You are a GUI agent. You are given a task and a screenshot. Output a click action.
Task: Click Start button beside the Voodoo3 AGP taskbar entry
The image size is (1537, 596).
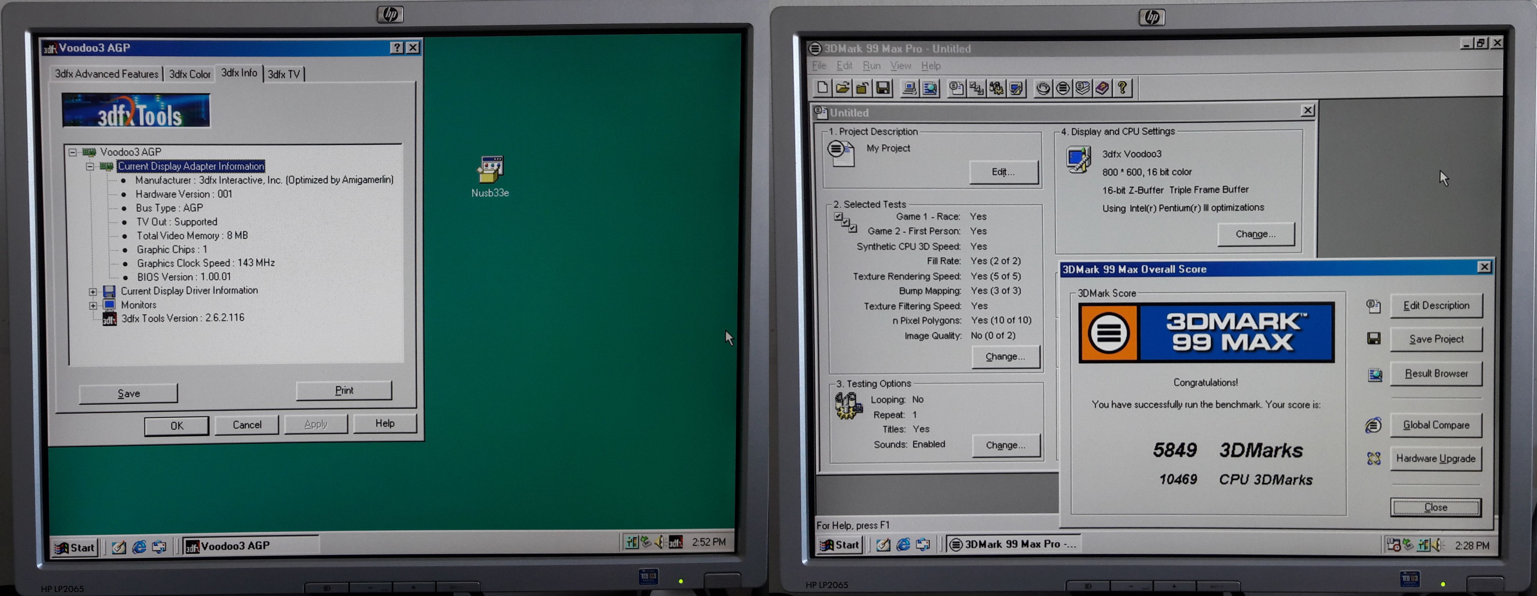(75, 547)
